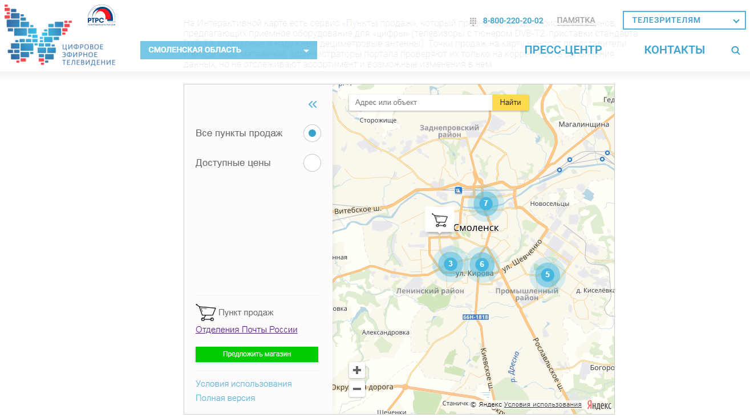
Task: Open the Контакты menu item
Action: [675, 50]
